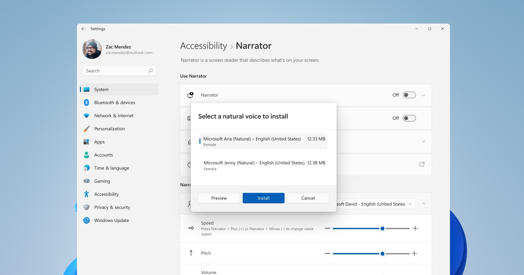The width and height of the screenshot is (524, 275).
Task: Go to Gaming settings
Action: [119, 181]
